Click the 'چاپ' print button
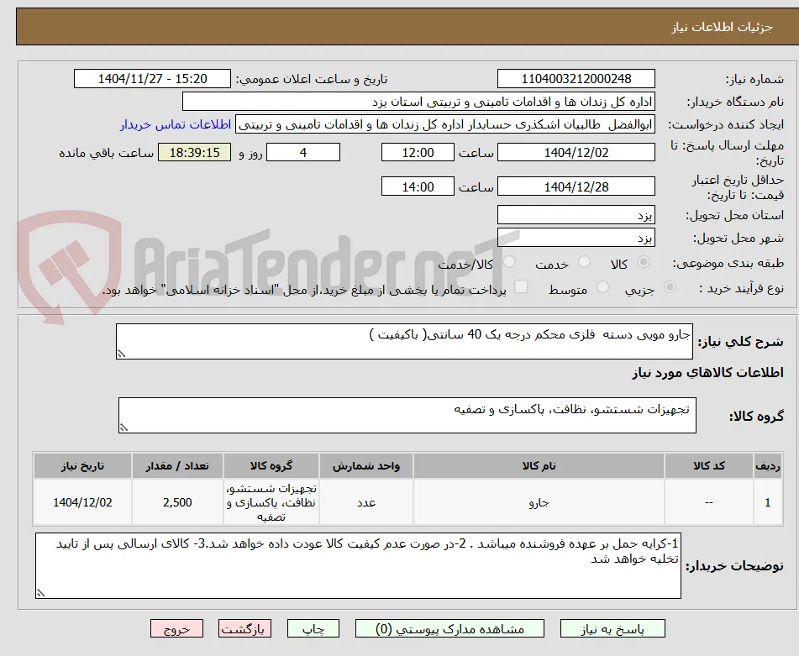 point(313,628)
